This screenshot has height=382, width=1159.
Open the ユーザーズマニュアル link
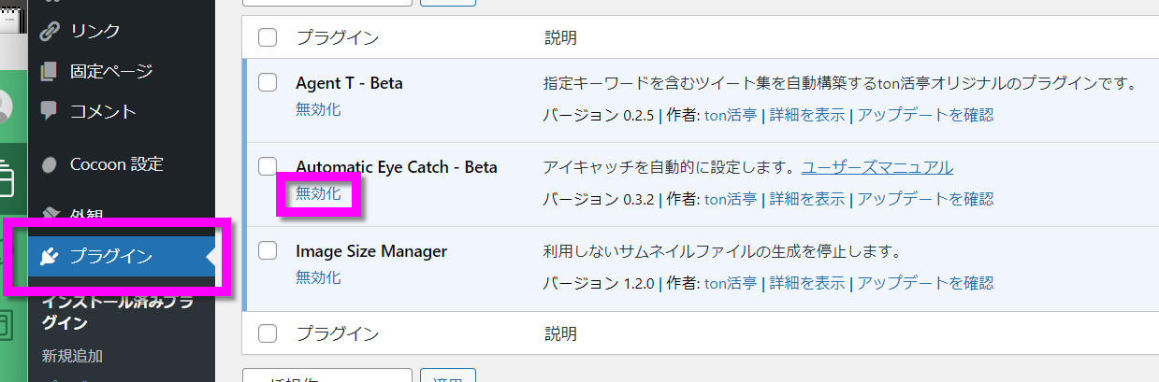click(x=877, y=167)
